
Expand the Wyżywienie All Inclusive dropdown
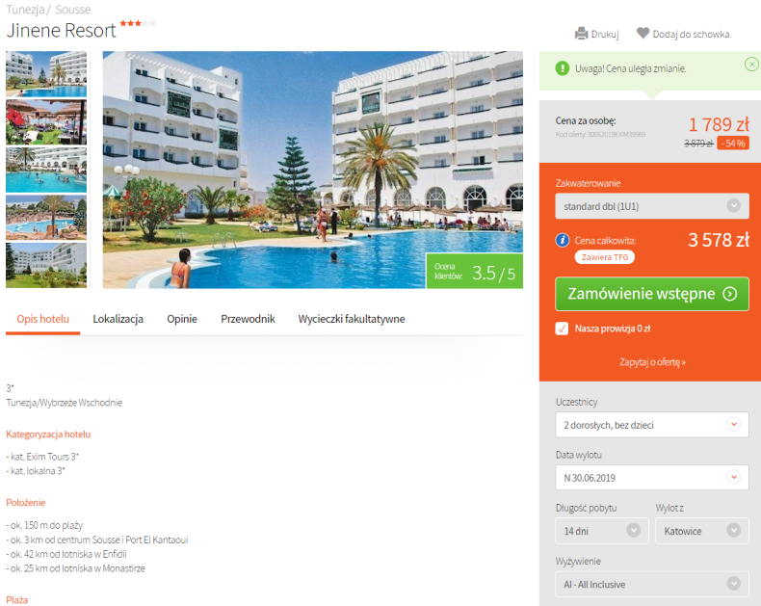[x=652, y=584]
